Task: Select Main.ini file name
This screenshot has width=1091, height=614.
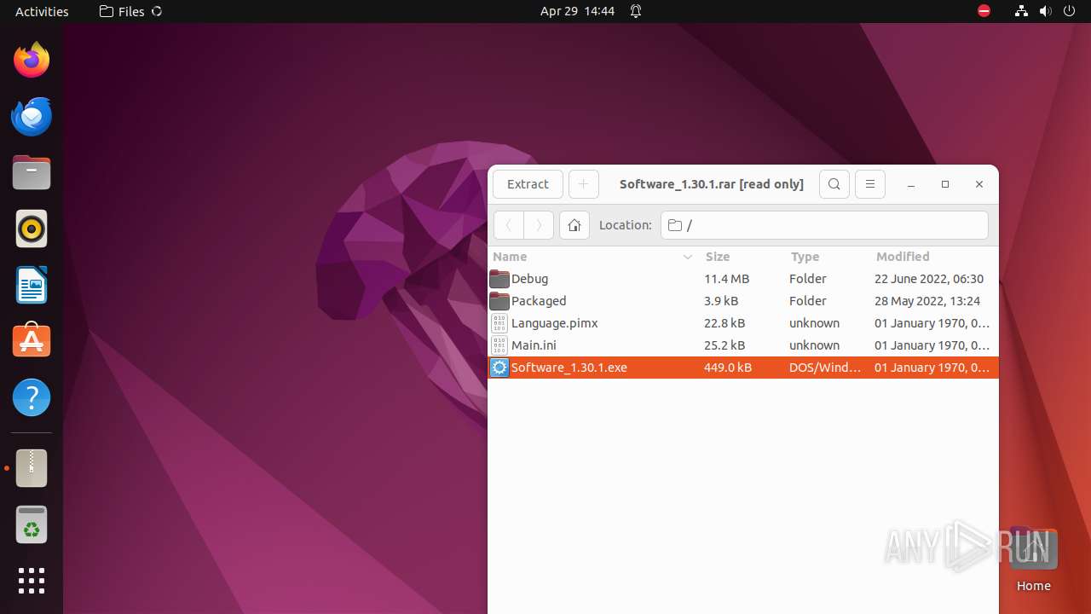Action: coord(534,345)
